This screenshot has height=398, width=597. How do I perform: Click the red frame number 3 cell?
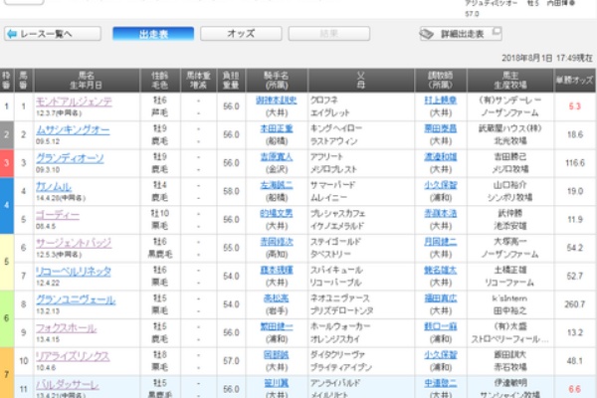7,162
